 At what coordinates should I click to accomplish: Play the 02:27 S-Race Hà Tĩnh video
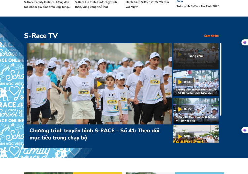click(180, 109)
